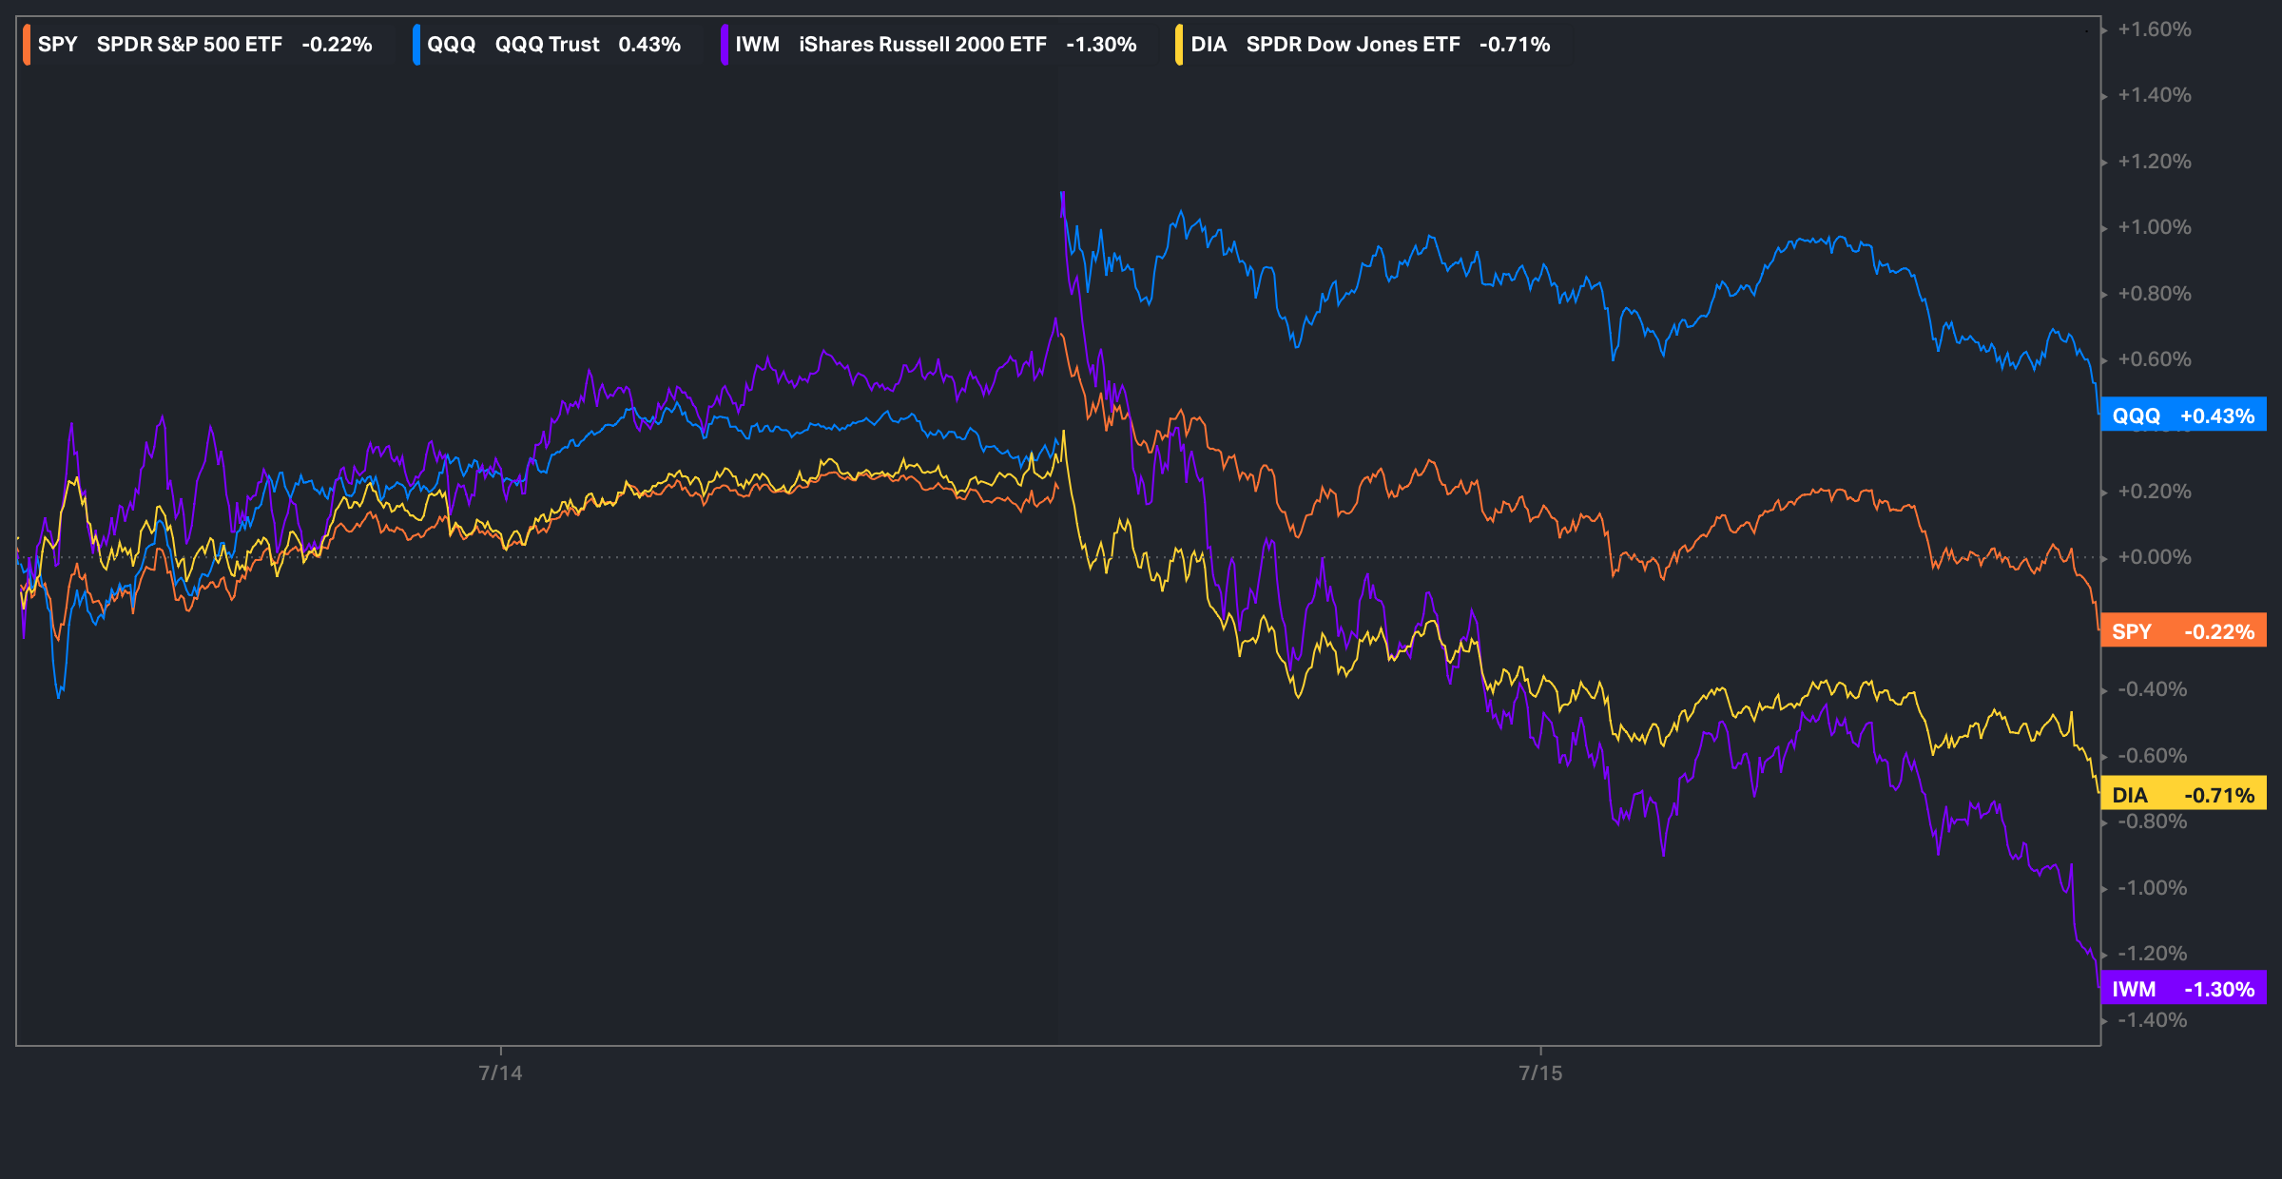2282x1179 pixels.
Task: Click the blue color bar beside QQQ legend
Action: tap(416, 45)
